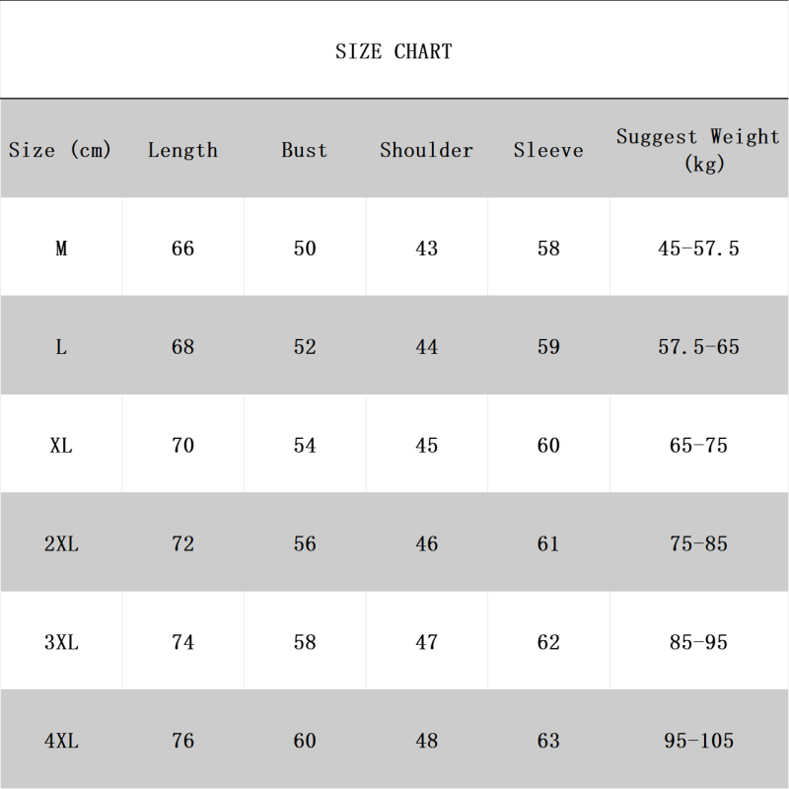Select the 57.5-65 weight cell
This screenshot has width=789, height=789.
698,347
